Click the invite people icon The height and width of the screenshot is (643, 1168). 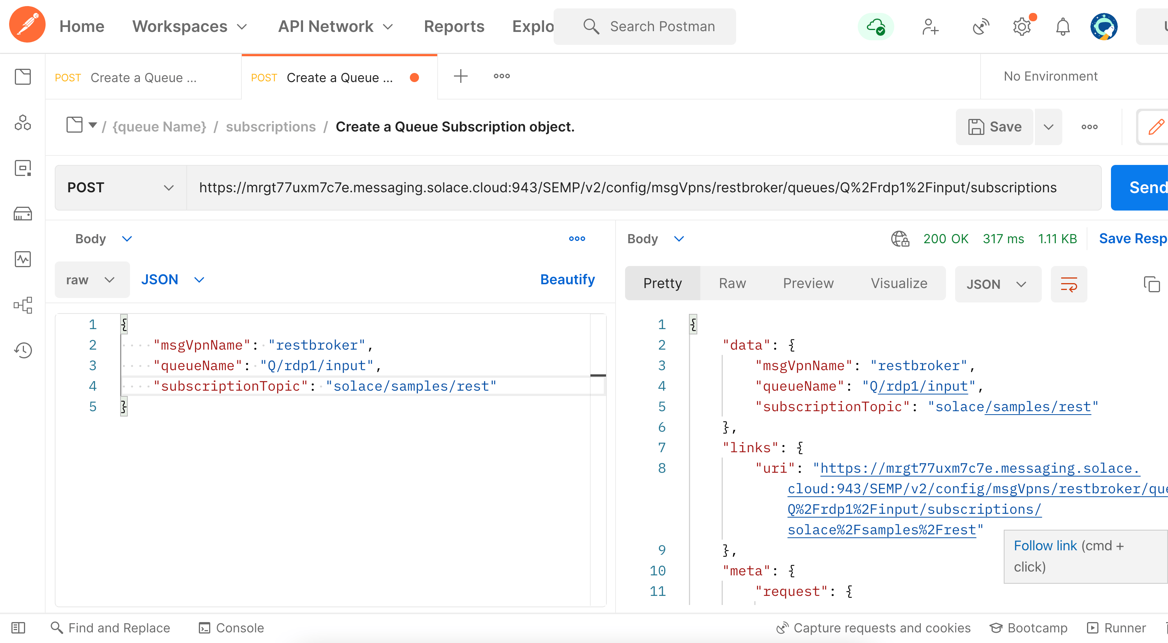930,27
